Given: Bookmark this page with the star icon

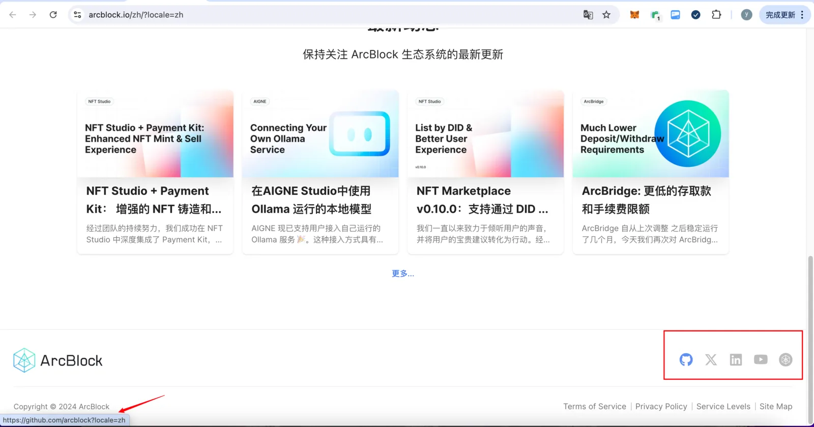Looking at the screenshot, I should (606, 15).
